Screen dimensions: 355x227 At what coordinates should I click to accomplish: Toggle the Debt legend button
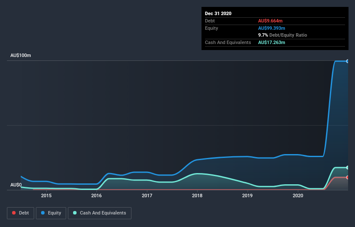(x=20, y=213)
